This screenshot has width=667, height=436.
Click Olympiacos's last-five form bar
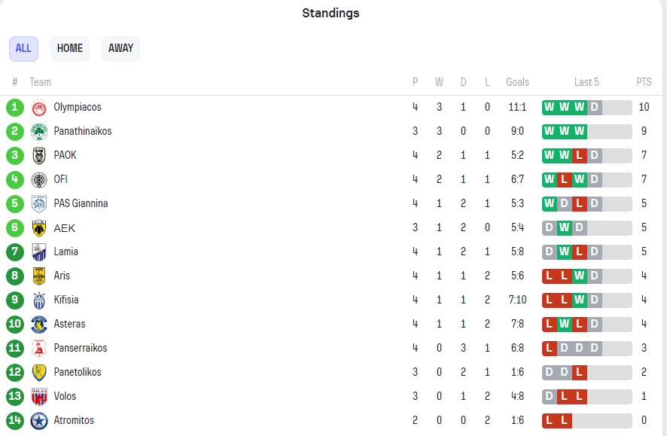[x=586, y=107]
